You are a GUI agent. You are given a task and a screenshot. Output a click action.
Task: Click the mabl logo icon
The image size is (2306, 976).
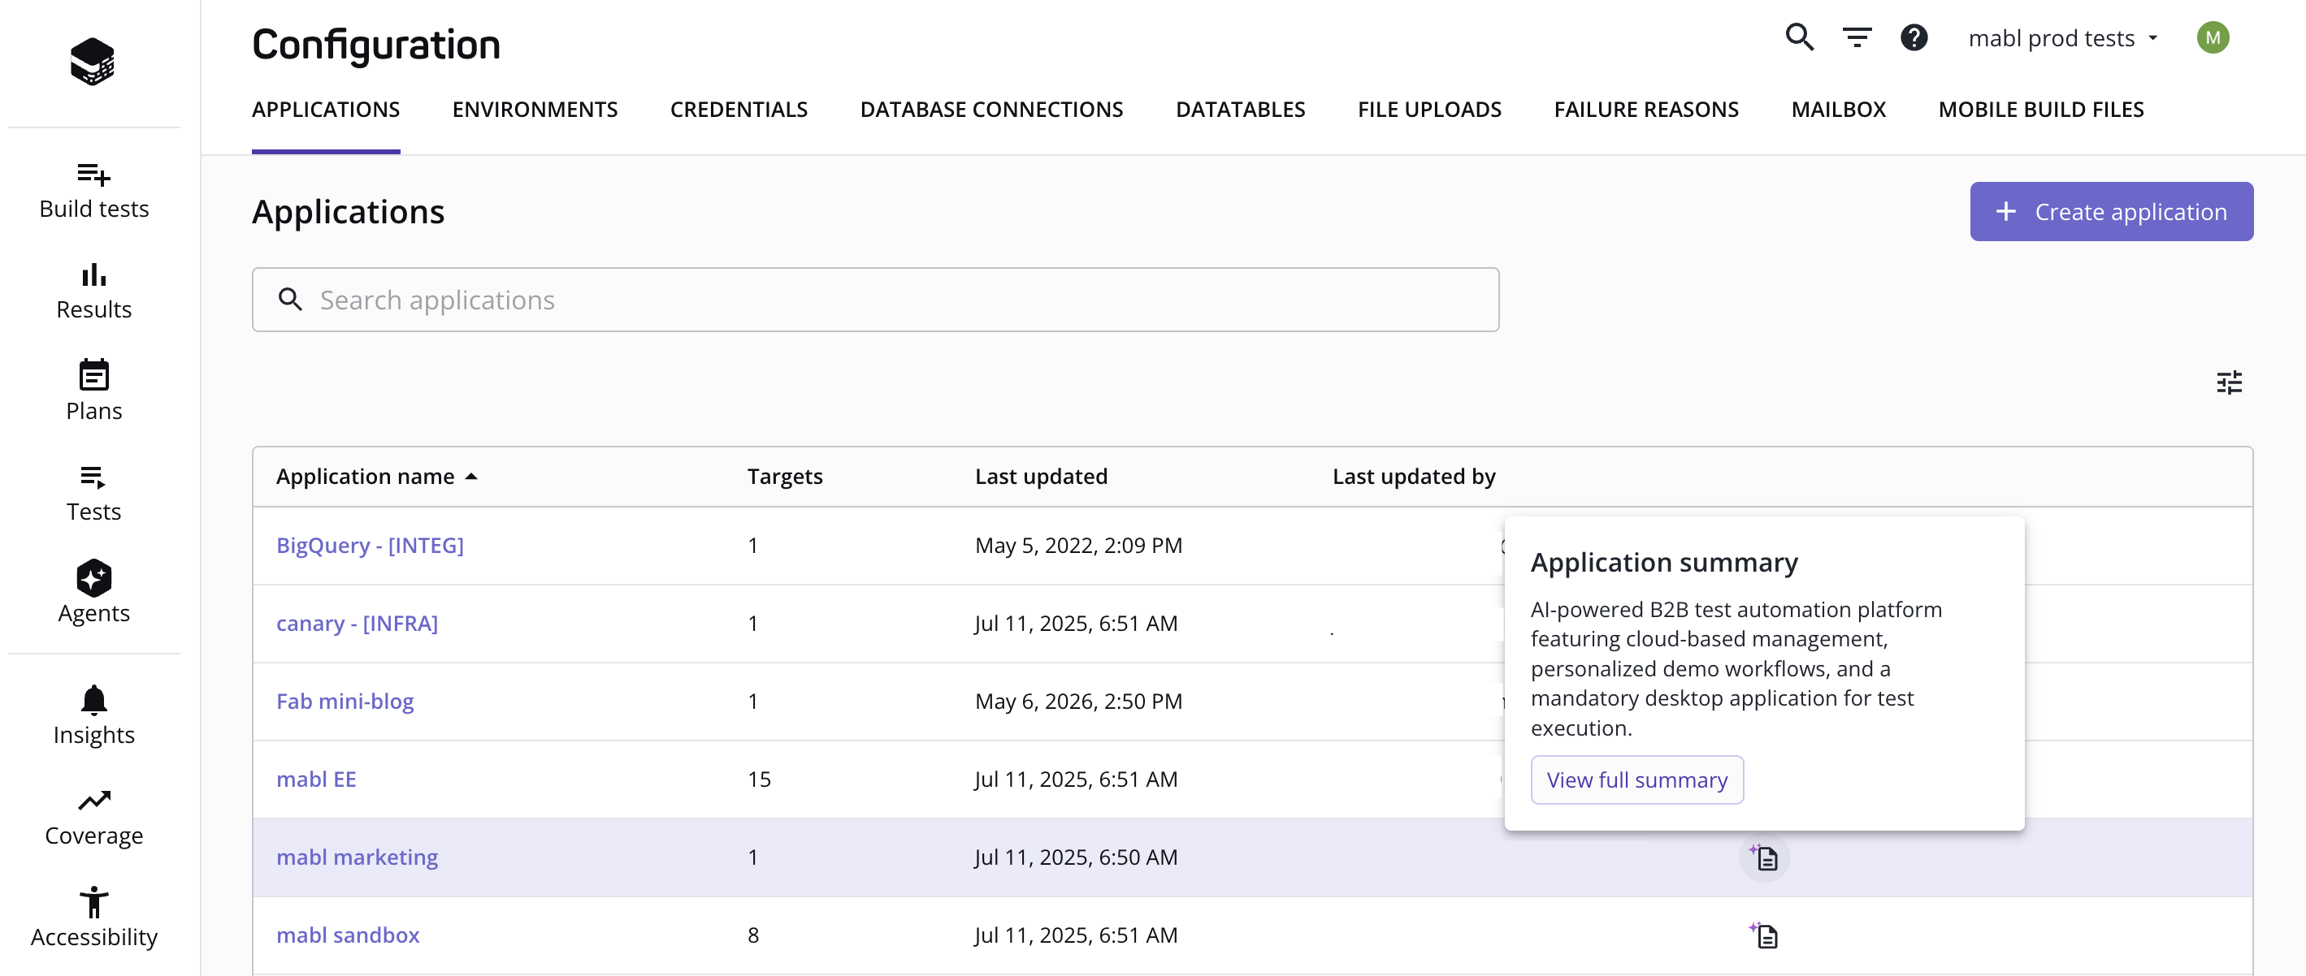tap(92, 61)
